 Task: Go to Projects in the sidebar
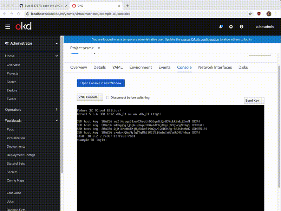pos(13,73)
